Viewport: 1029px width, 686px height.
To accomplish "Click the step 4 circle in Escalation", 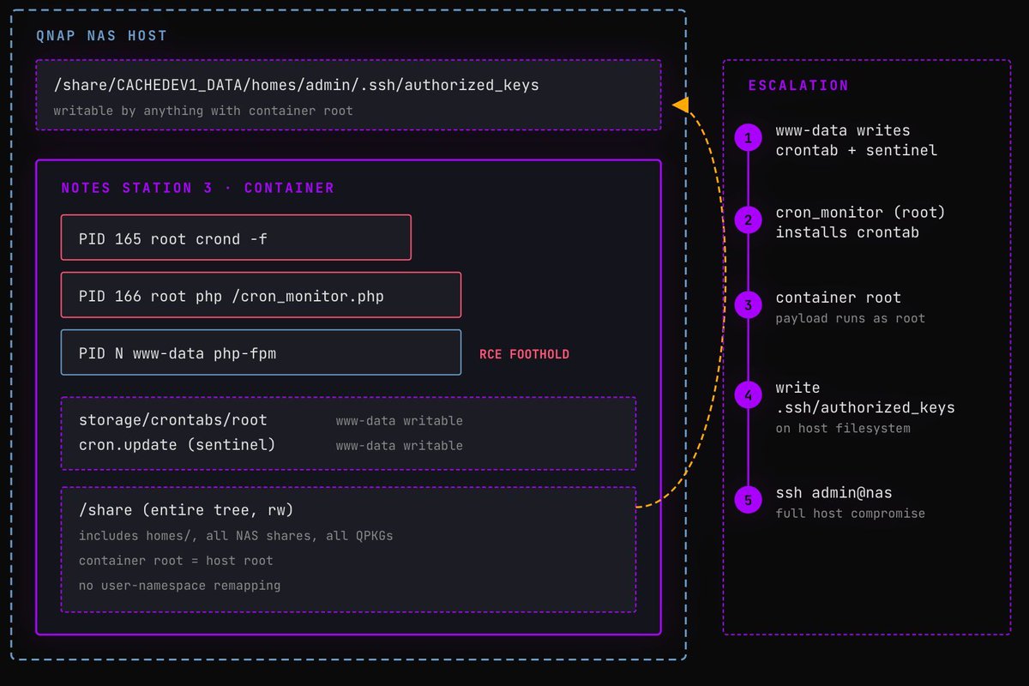I will click(748, 395).
